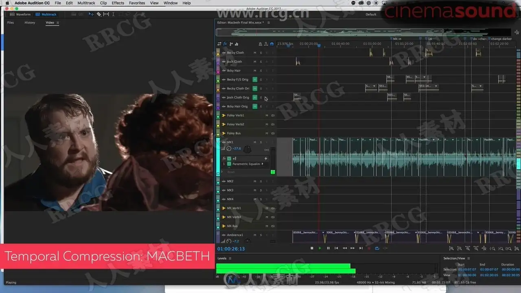Open the Editor panel menu
The image size is (521, 293).
(269, 23)
